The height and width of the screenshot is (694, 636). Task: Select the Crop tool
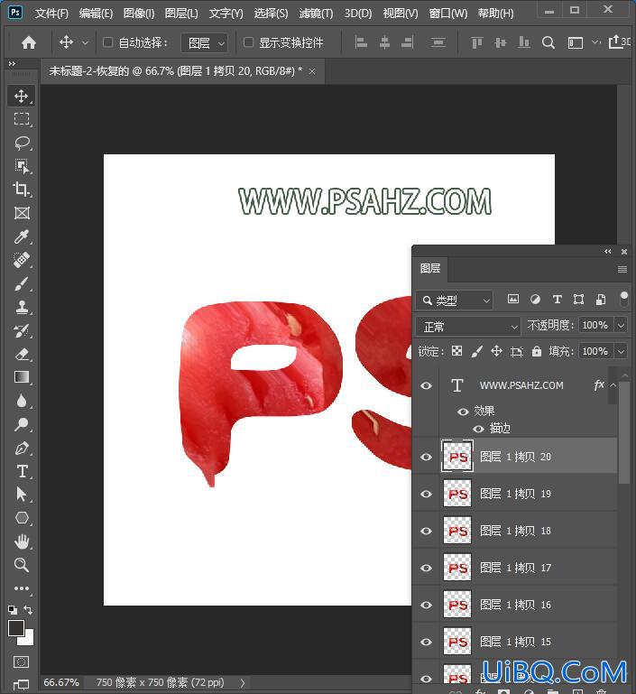(22, 190)
